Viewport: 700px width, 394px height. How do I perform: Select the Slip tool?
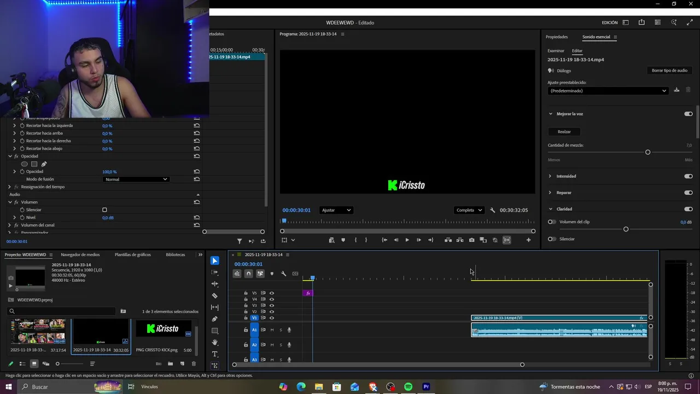(215, 308)
